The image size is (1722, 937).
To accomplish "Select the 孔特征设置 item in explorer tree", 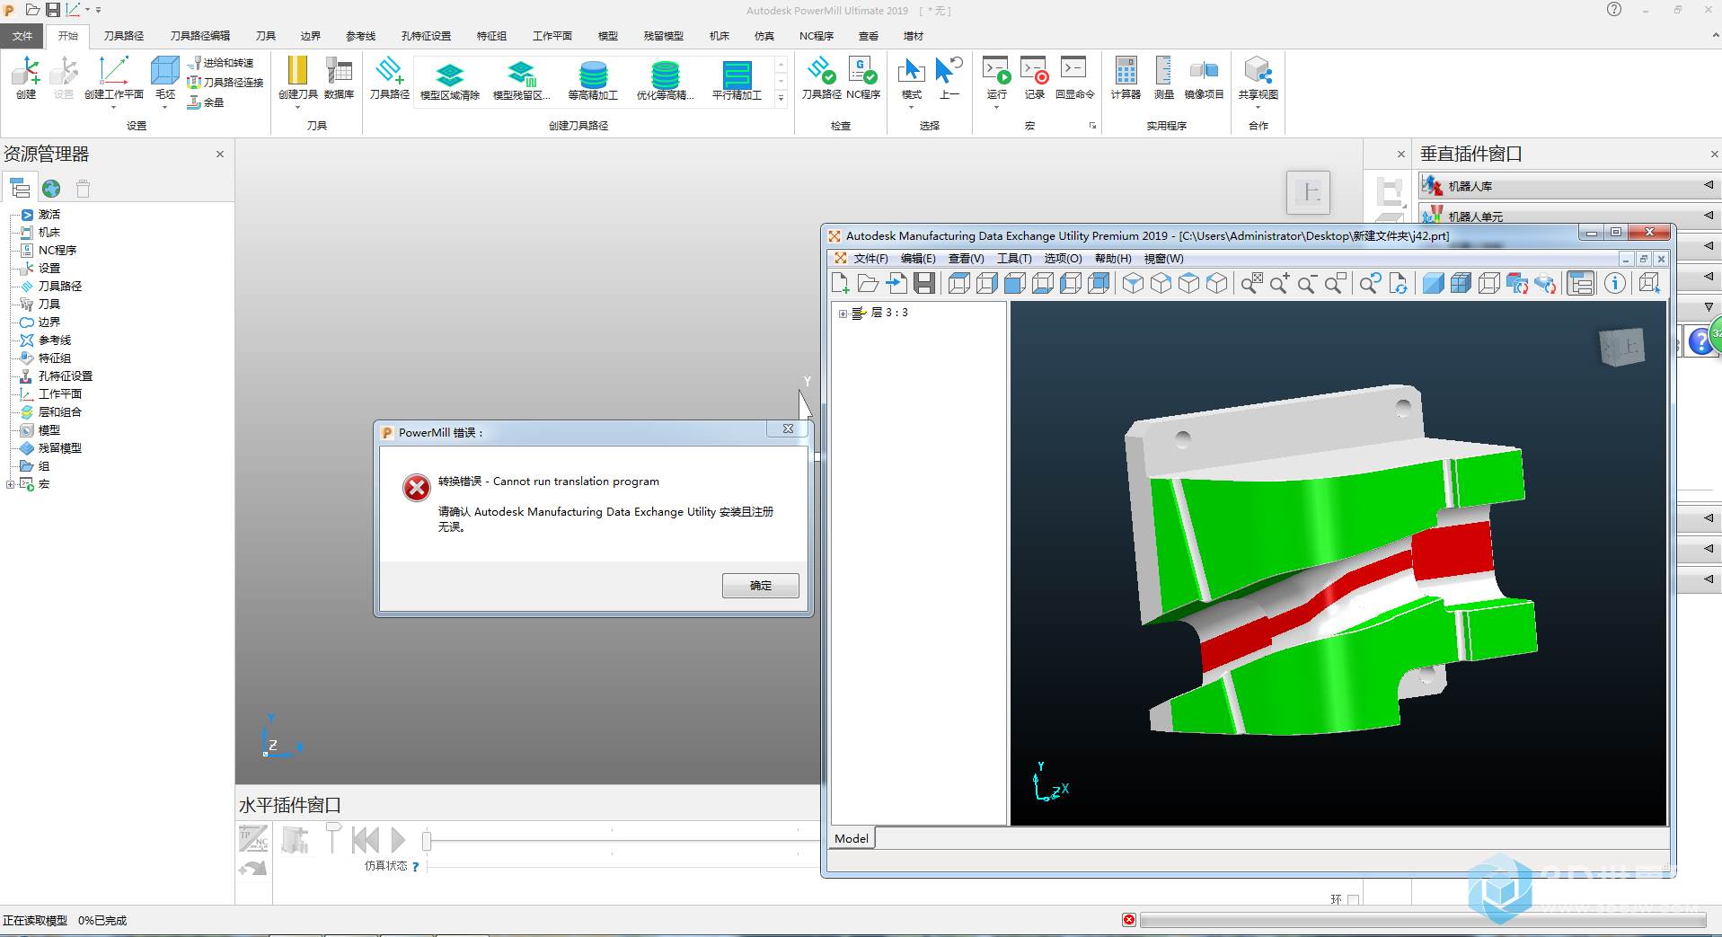I will 65,376.
